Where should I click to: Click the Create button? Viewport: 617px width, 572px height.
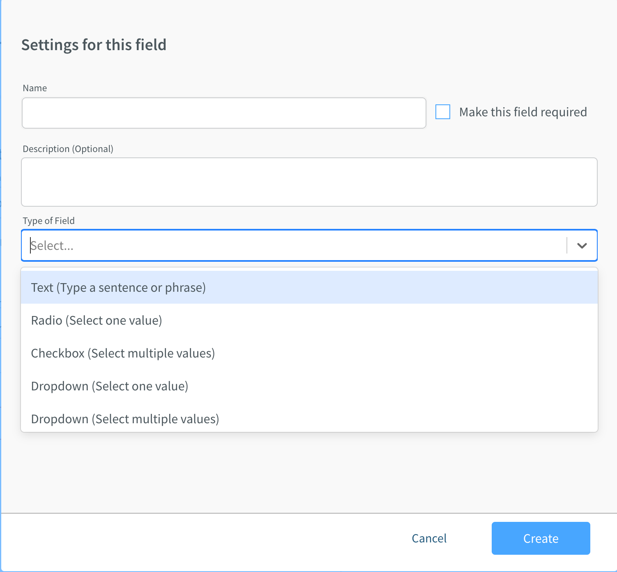tap(541, 538)
